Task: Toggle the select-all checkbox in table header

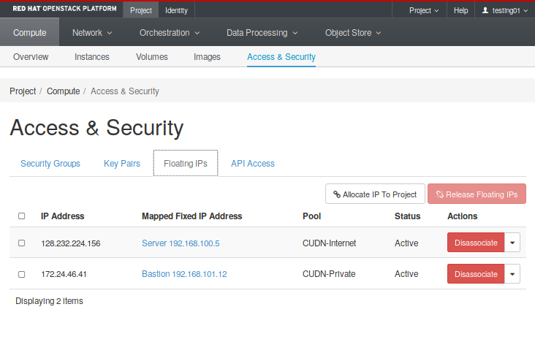Action: (21, 216)
